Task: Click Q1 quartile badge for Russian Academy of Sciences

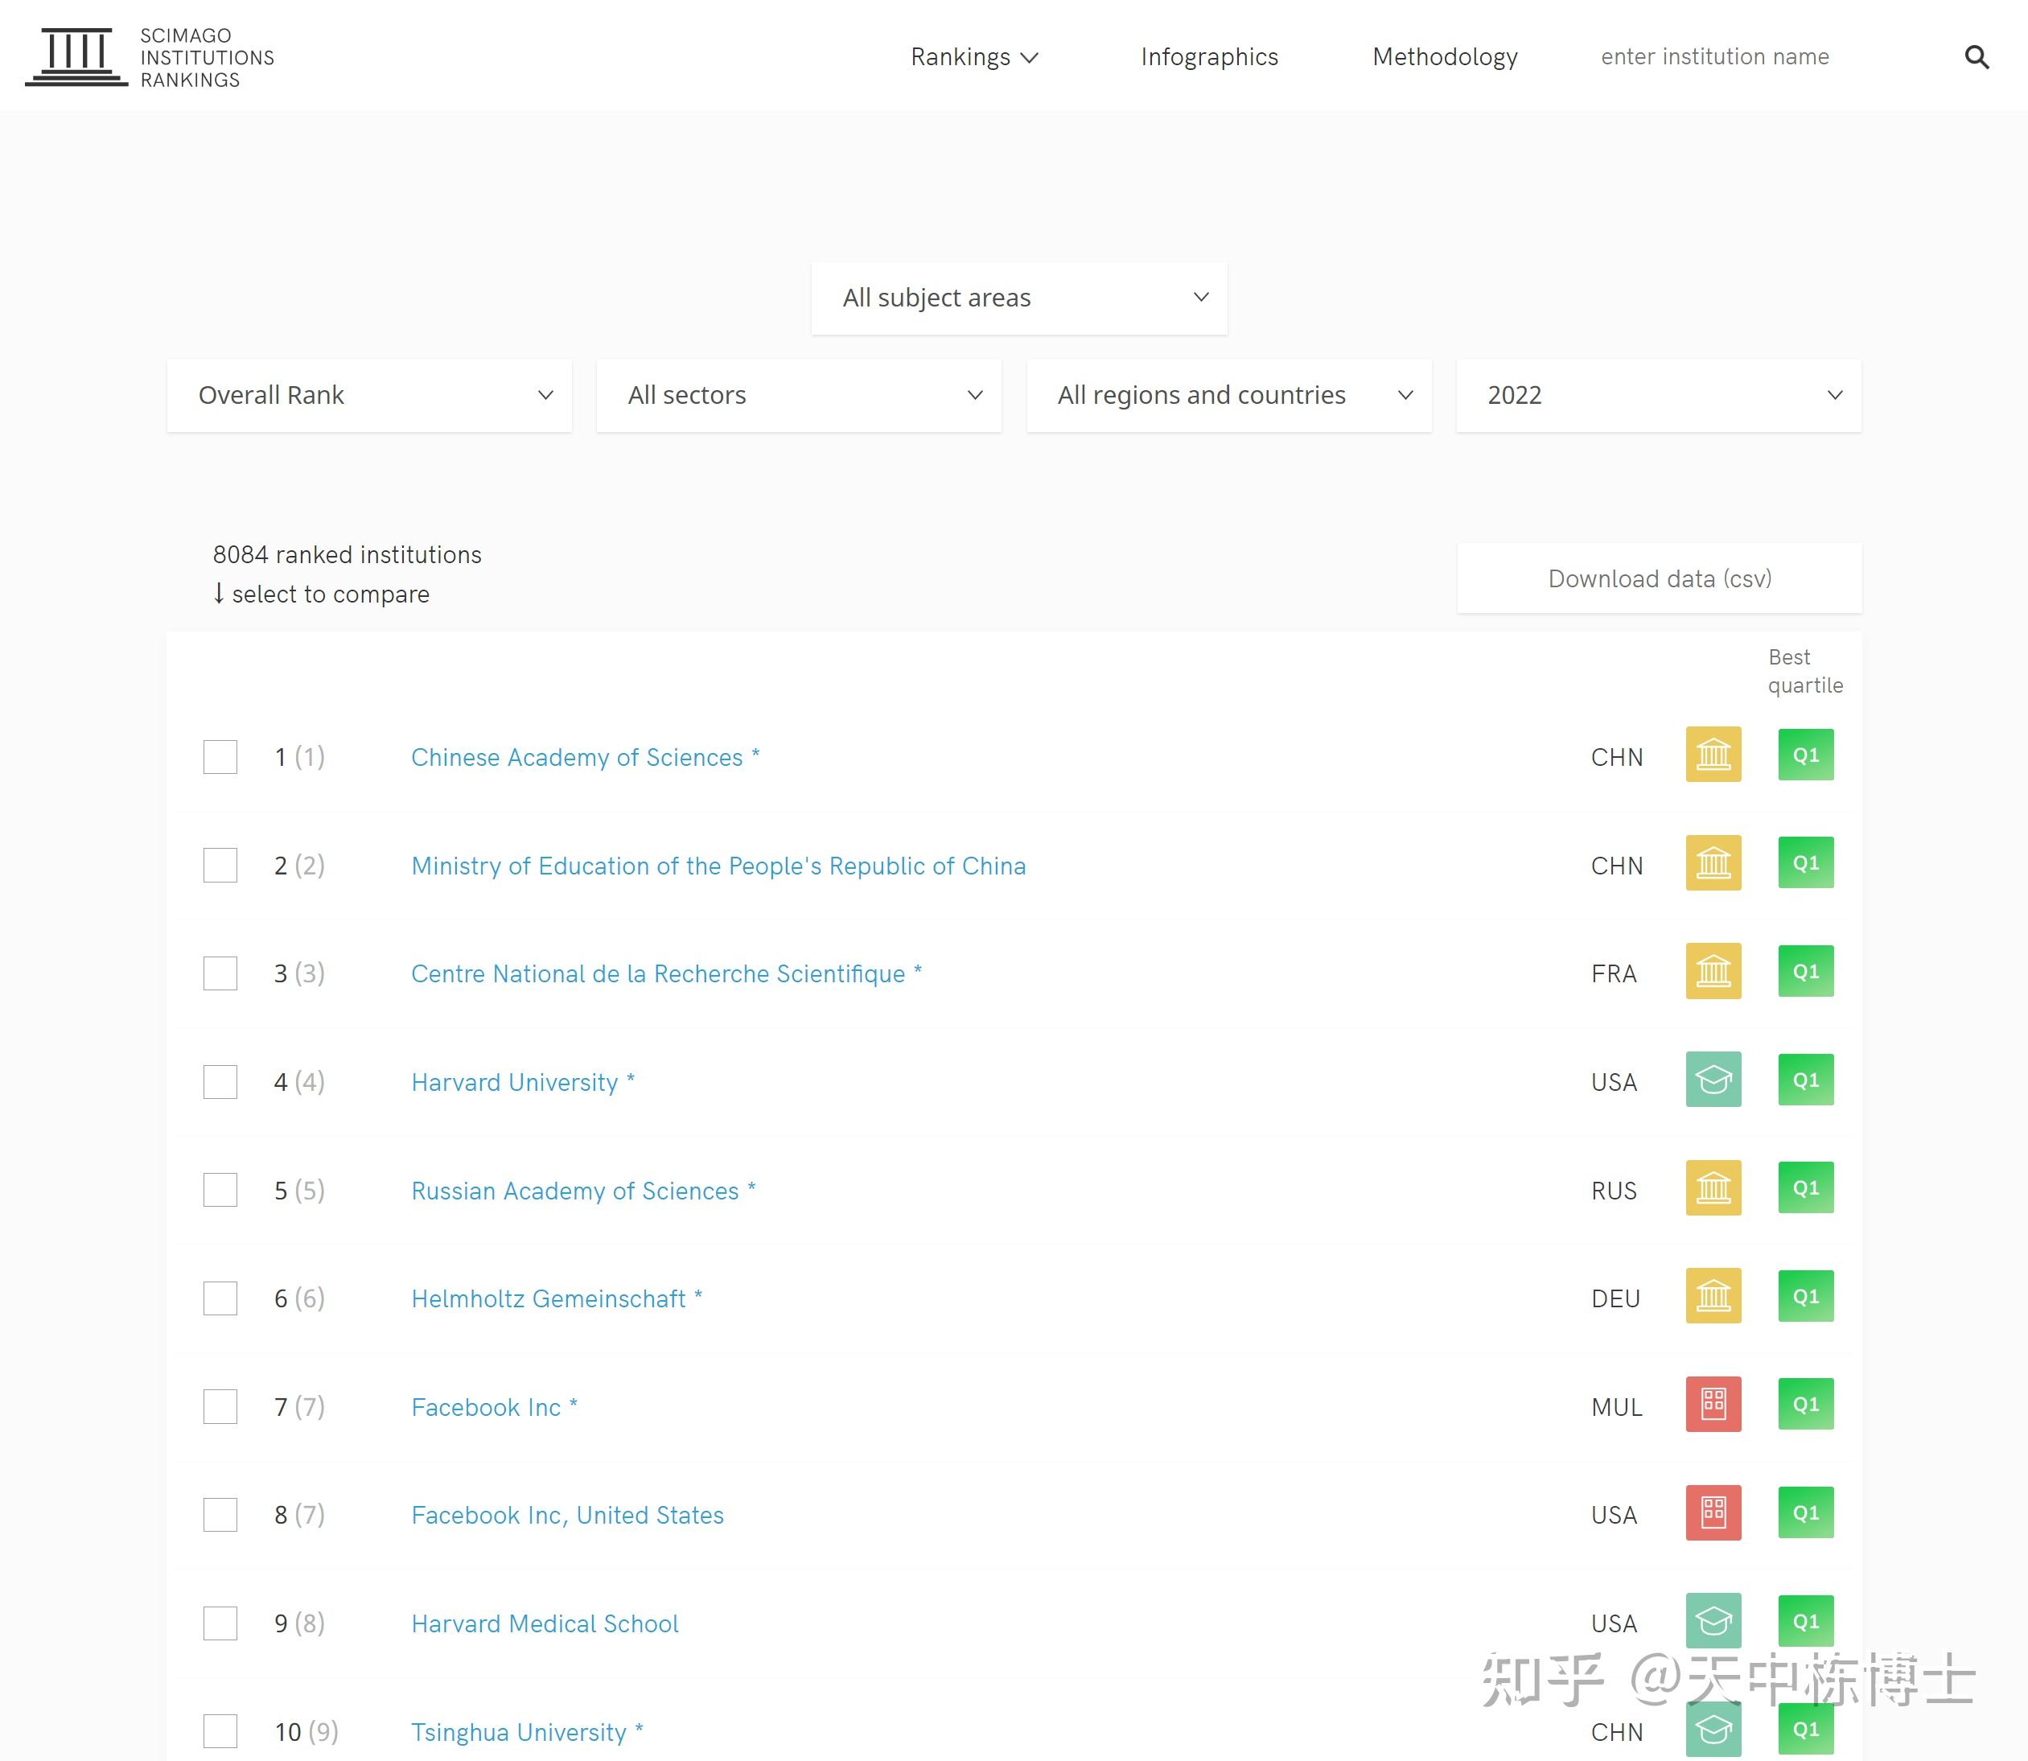Action: pyautogui.click(x=1805, y=1188)
